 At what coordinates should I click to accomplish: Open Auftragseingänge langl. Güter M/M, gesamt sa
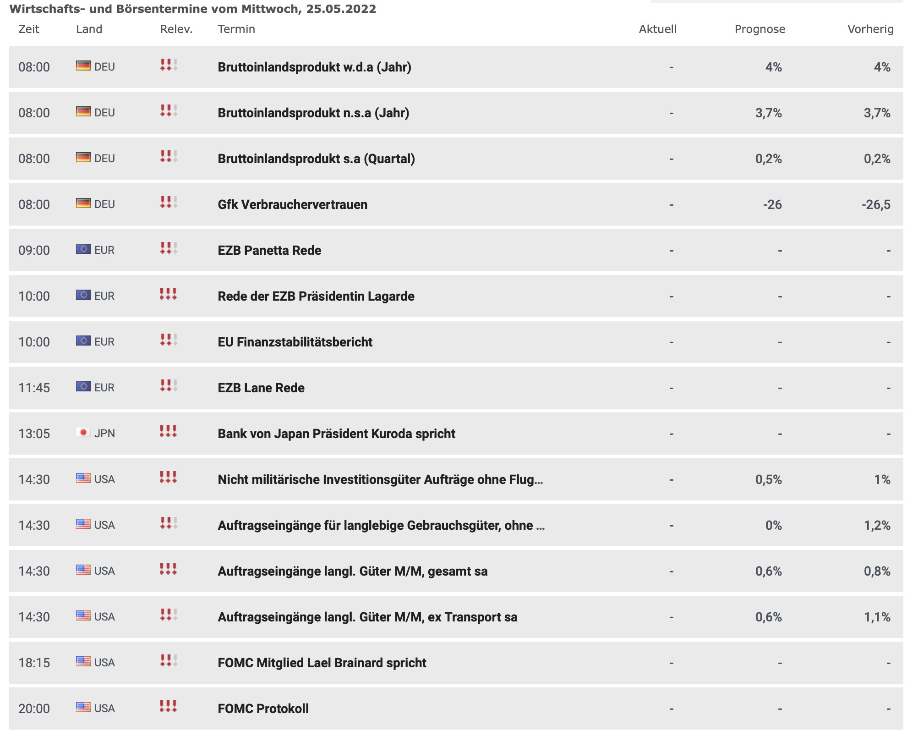pos(352,571)
